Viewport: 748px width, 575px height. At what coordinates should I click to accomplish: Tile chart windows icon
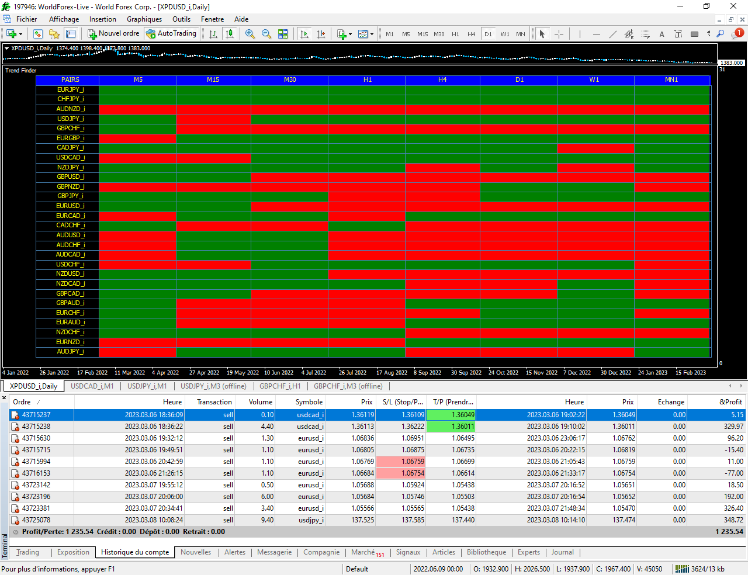point(283,34)
